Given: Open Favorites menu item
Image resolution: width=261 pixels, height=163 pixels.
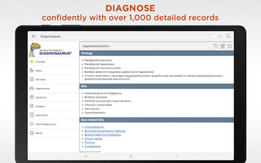Looking at the screenshot, I should coord(53,62).
